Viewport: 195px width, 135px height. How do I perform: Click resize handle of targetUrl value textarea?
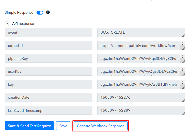(x=183, y=49)
